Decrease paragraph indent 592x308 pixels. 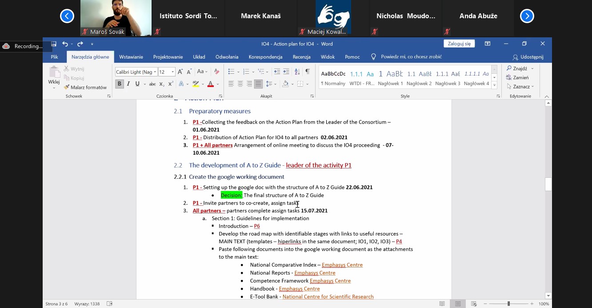point(277,72)
